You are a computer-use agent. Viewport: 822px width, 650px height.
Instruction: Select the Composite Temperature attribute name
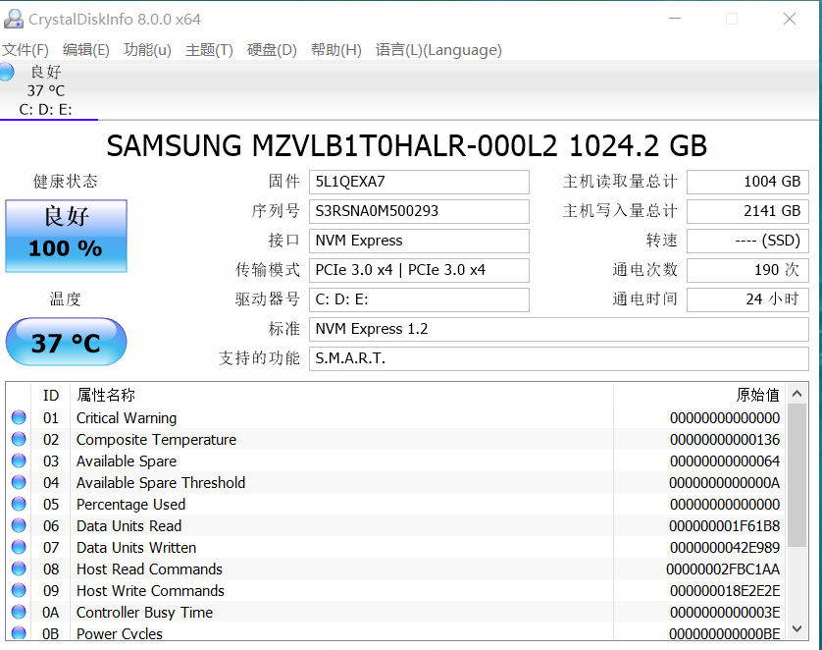pyautogui.click(x=156, y=440)
